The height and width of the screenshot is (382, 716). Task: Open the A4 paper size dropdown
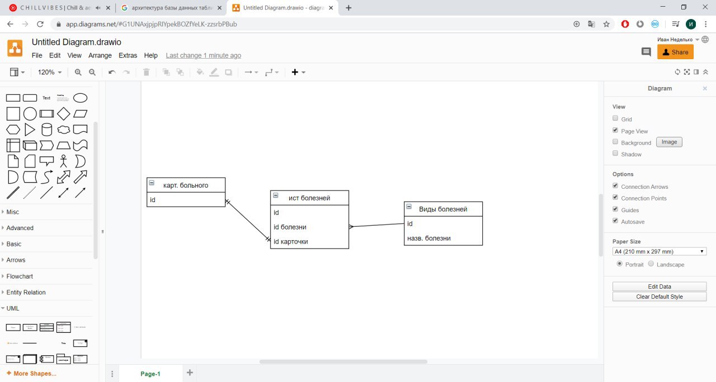(x=660, y=251)
